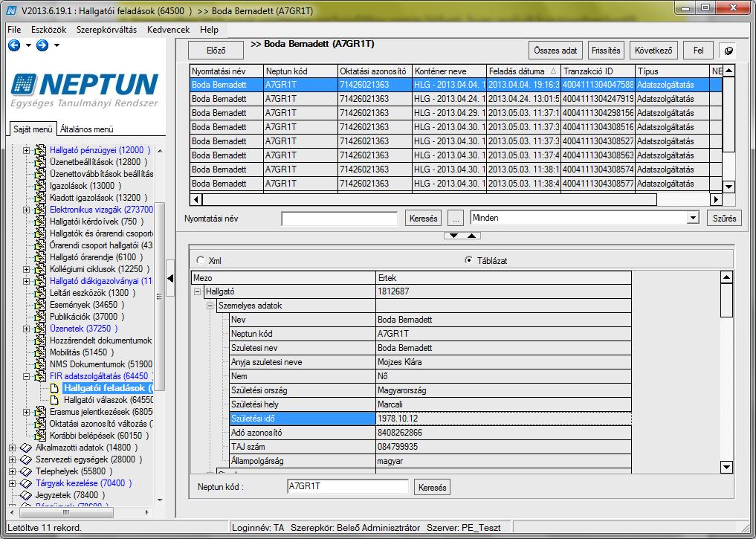Viewport: 756px width, 539px height.
Task: Select the Xml radio button
Action: point(200,260)
